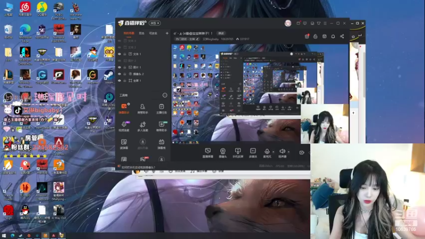Open the 房管助手 tool with person icon
Screen dimensions: 425x239
[142, 108]
